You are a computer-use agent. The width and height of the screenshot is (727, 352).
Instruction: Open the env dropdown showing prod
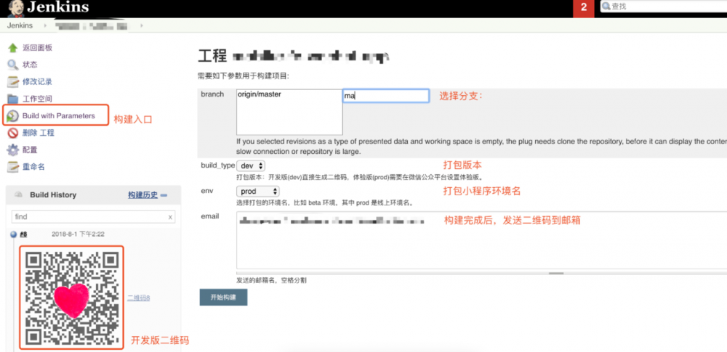(258, 191)
